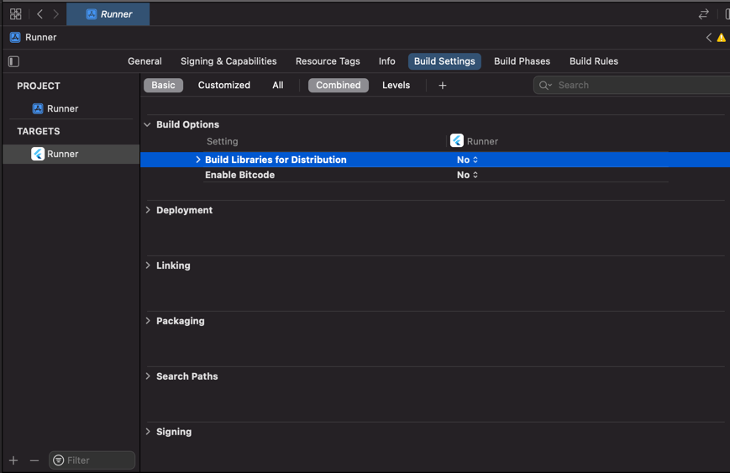Expand the Packaging section
The width and height of the screenshot is (730, 473).
pyautogui.click(x=148, y=321)
